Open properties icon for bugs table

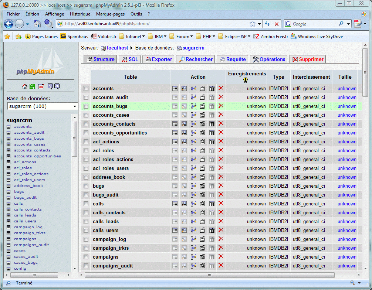pyautogui.click(x=202, y=186)
